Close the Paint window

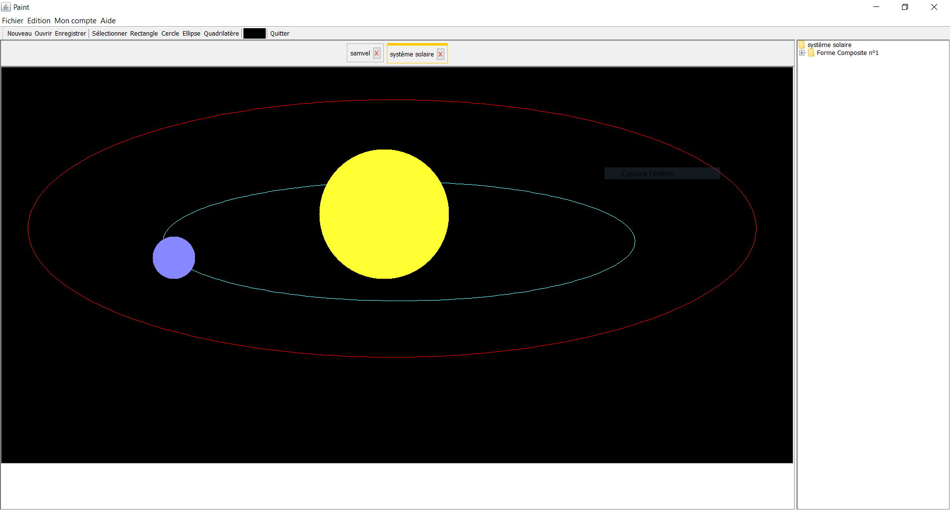[934, 7]
